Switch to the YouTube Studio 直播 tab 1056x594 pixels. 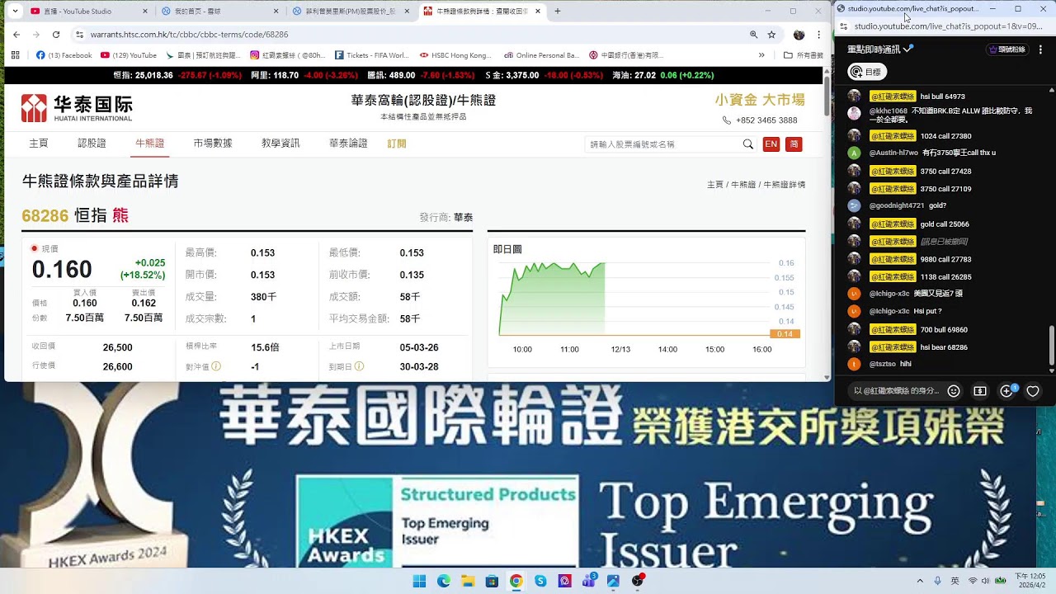pos(89,12)
